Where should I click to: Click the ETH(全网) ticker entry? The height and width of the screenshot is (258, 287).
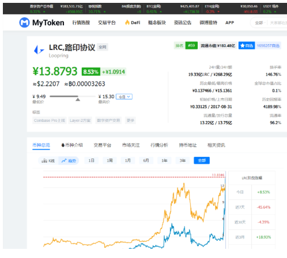[231, 9]
